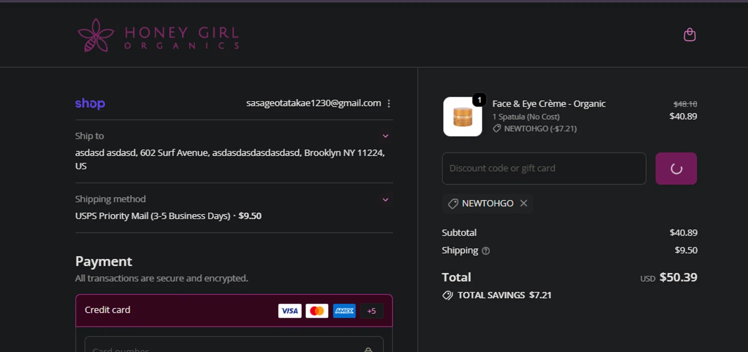Click the shipping info help icon
The width and height of the screenshot is (748, 352).
[486, 251]
